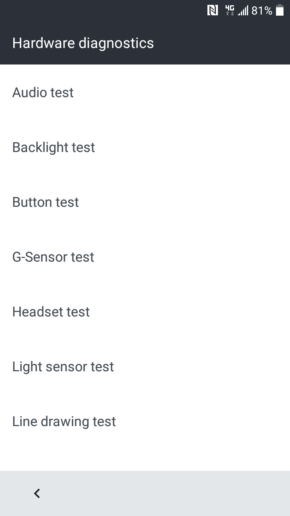Tap blank white space below Line drawing test
The width and height of the screenshot is (290, 516).
coord(145,460)
